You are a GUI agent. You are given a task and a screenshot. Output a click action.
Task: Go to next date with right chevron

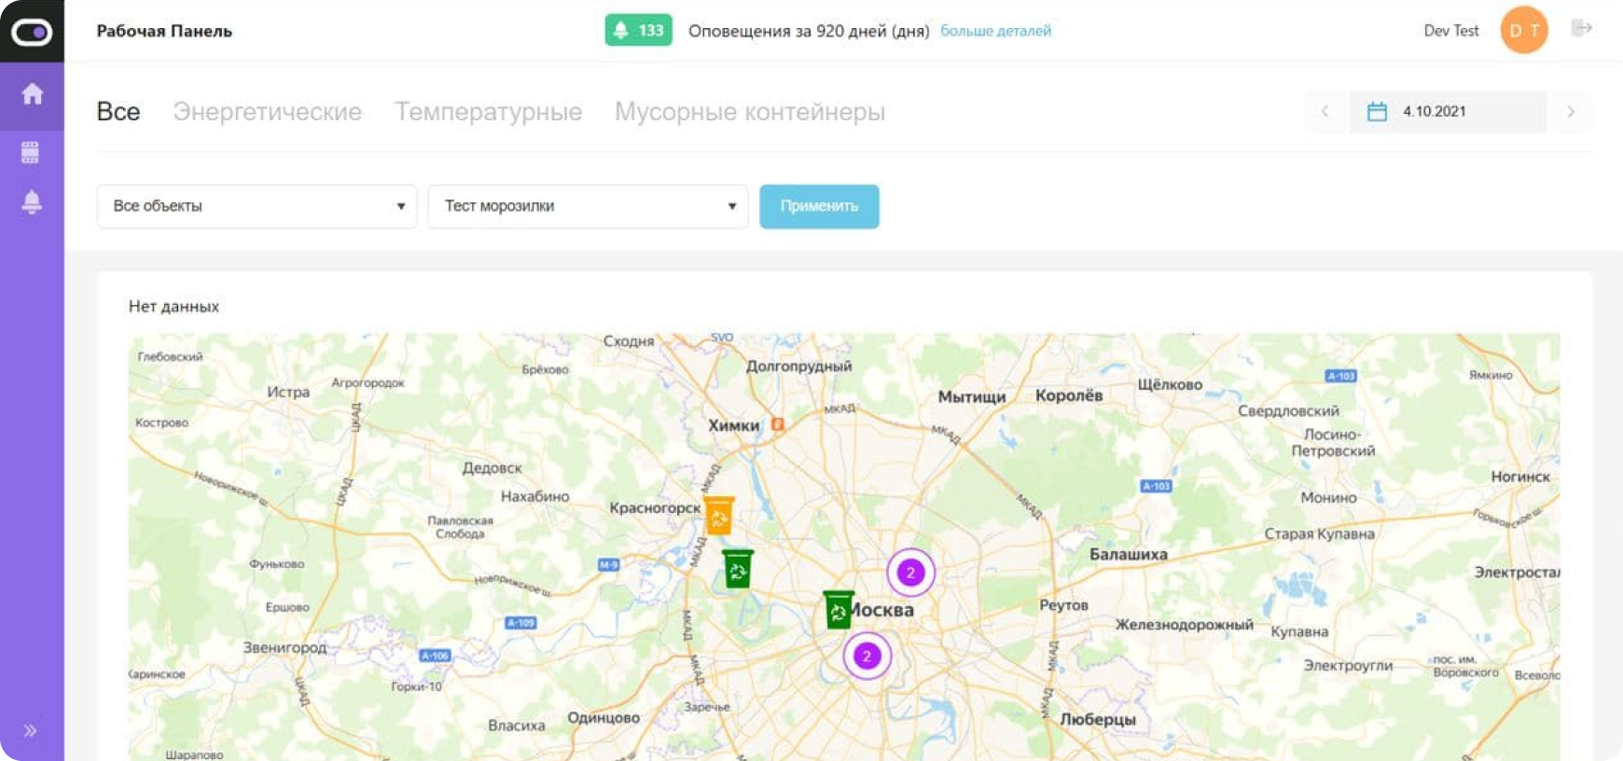tap(1571, 112)
